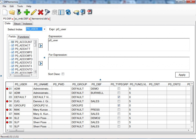
Task: Click the Apply button
Action: coord(182,75)
